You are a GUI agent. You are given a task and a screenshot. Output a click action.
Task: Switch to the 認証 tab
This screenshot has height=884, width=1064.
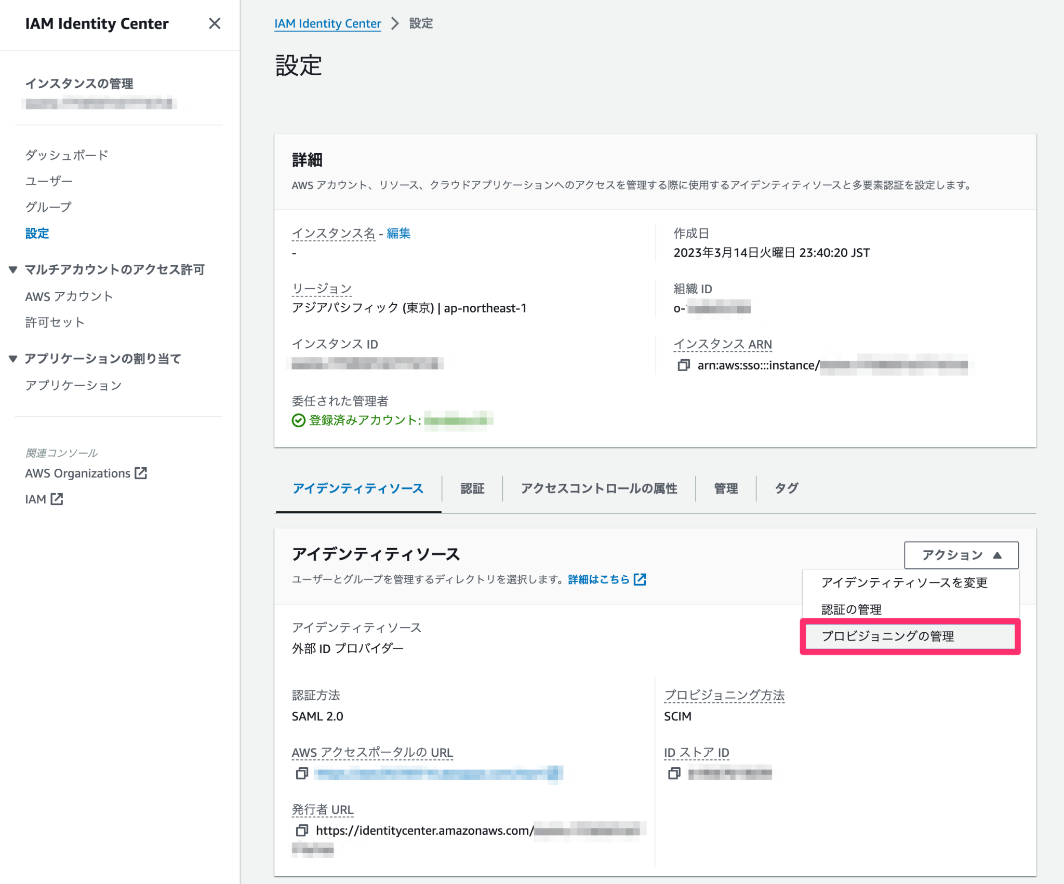tap(472, 488)
